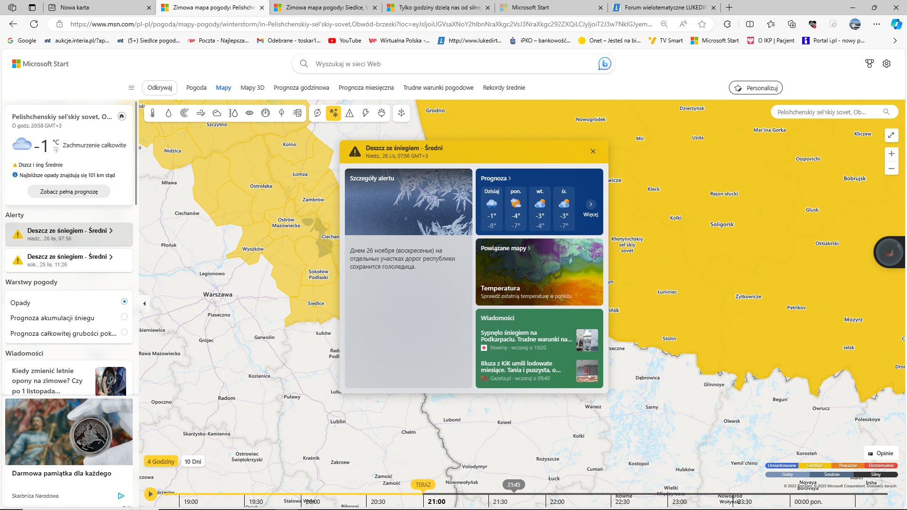Click the 22:00 mark on timeline slider
Viewport: 907px width, 510px height.
pyautogui.click(x=557, y=501)
